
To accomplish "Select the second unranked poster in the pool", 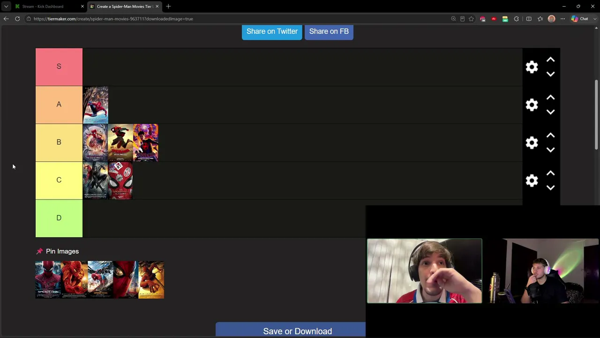I will click(x=74, y=280).
